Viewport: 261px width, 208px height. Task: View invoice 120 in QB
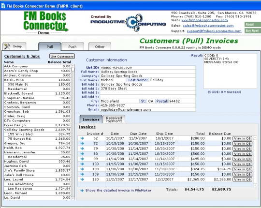pos(242,179)
